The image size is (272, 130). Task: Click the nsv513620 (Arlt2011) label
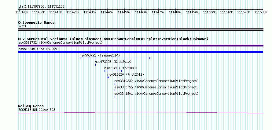(126, 74)
